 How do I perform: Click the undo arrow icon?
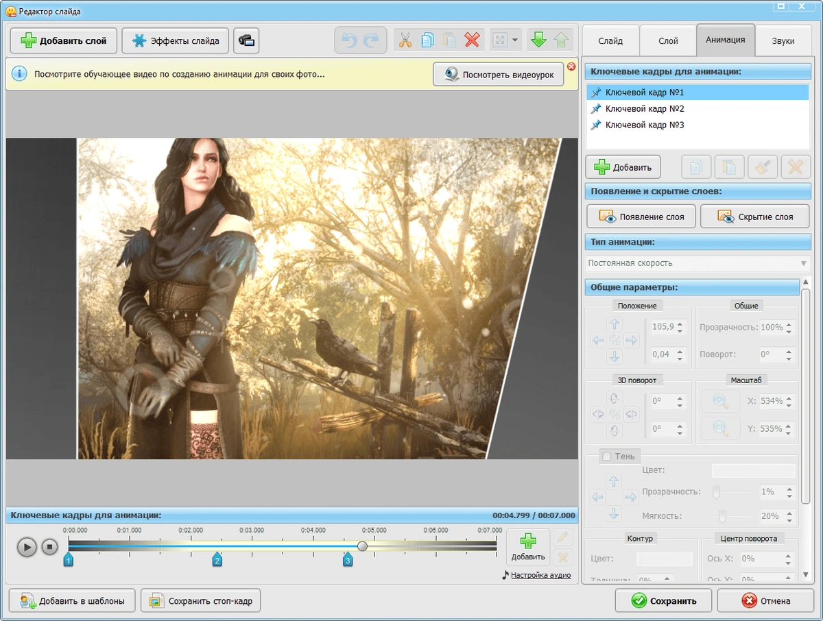349,40
